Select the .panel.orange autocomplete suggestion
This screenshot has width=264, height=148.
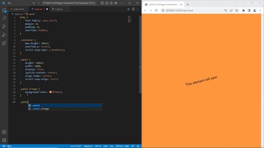pyautogui.click(x=65, y=109)
